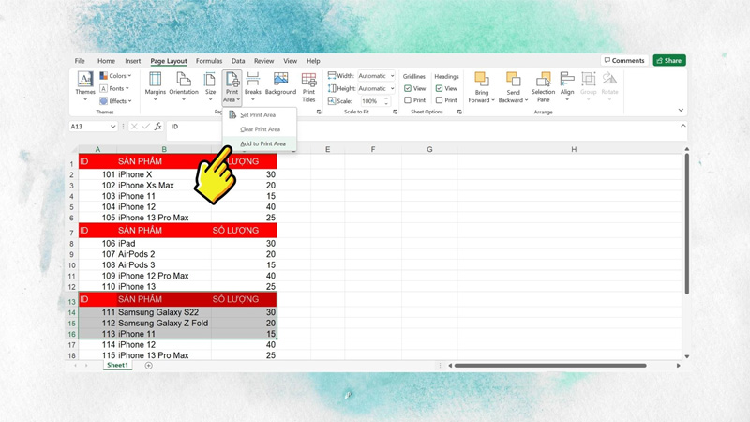Open the page Size options

click(x=210, y=86)
